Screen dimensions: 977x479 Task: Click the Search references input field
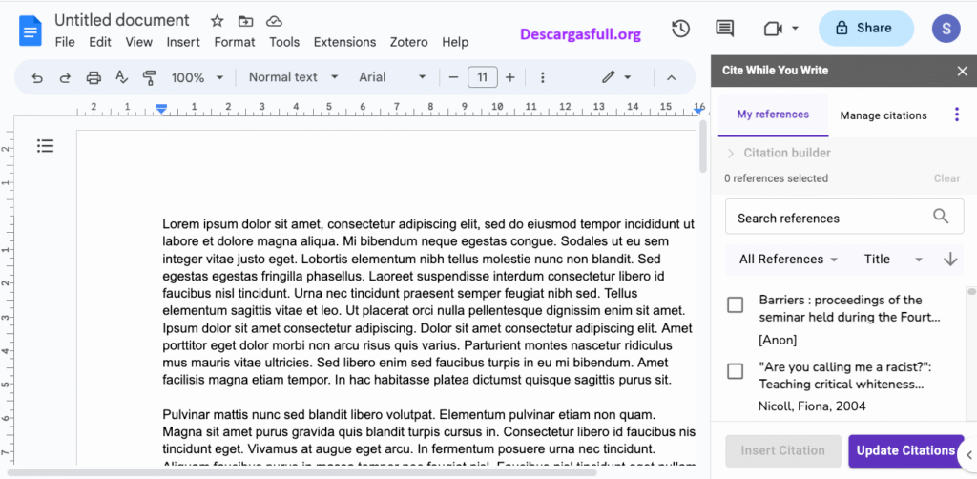[x=825, y=218]
